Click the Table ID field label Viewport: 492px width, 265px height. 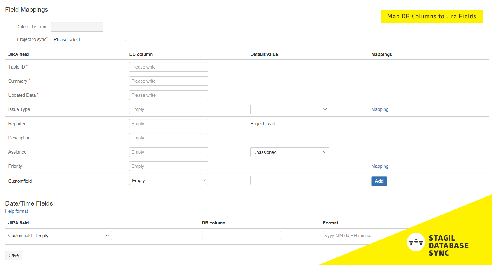coord(17,67)
